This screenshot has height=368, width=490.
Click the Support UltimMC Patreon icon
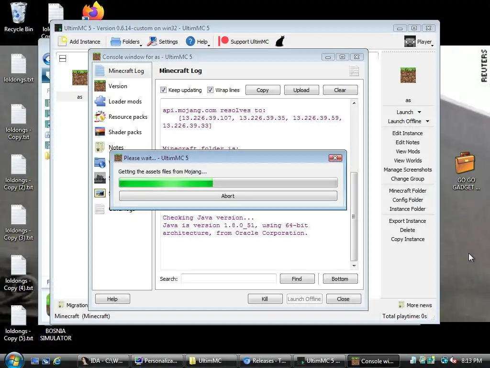[223, 41]
